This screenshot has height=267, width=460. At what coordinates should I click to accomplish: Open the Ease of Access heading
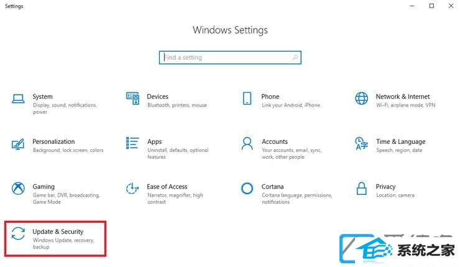tap(167, 187)
